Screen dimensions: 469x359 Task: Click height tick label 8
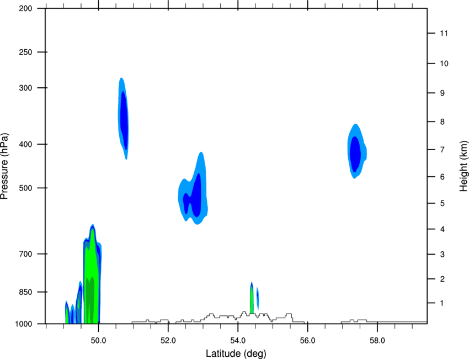pos(443,122)
